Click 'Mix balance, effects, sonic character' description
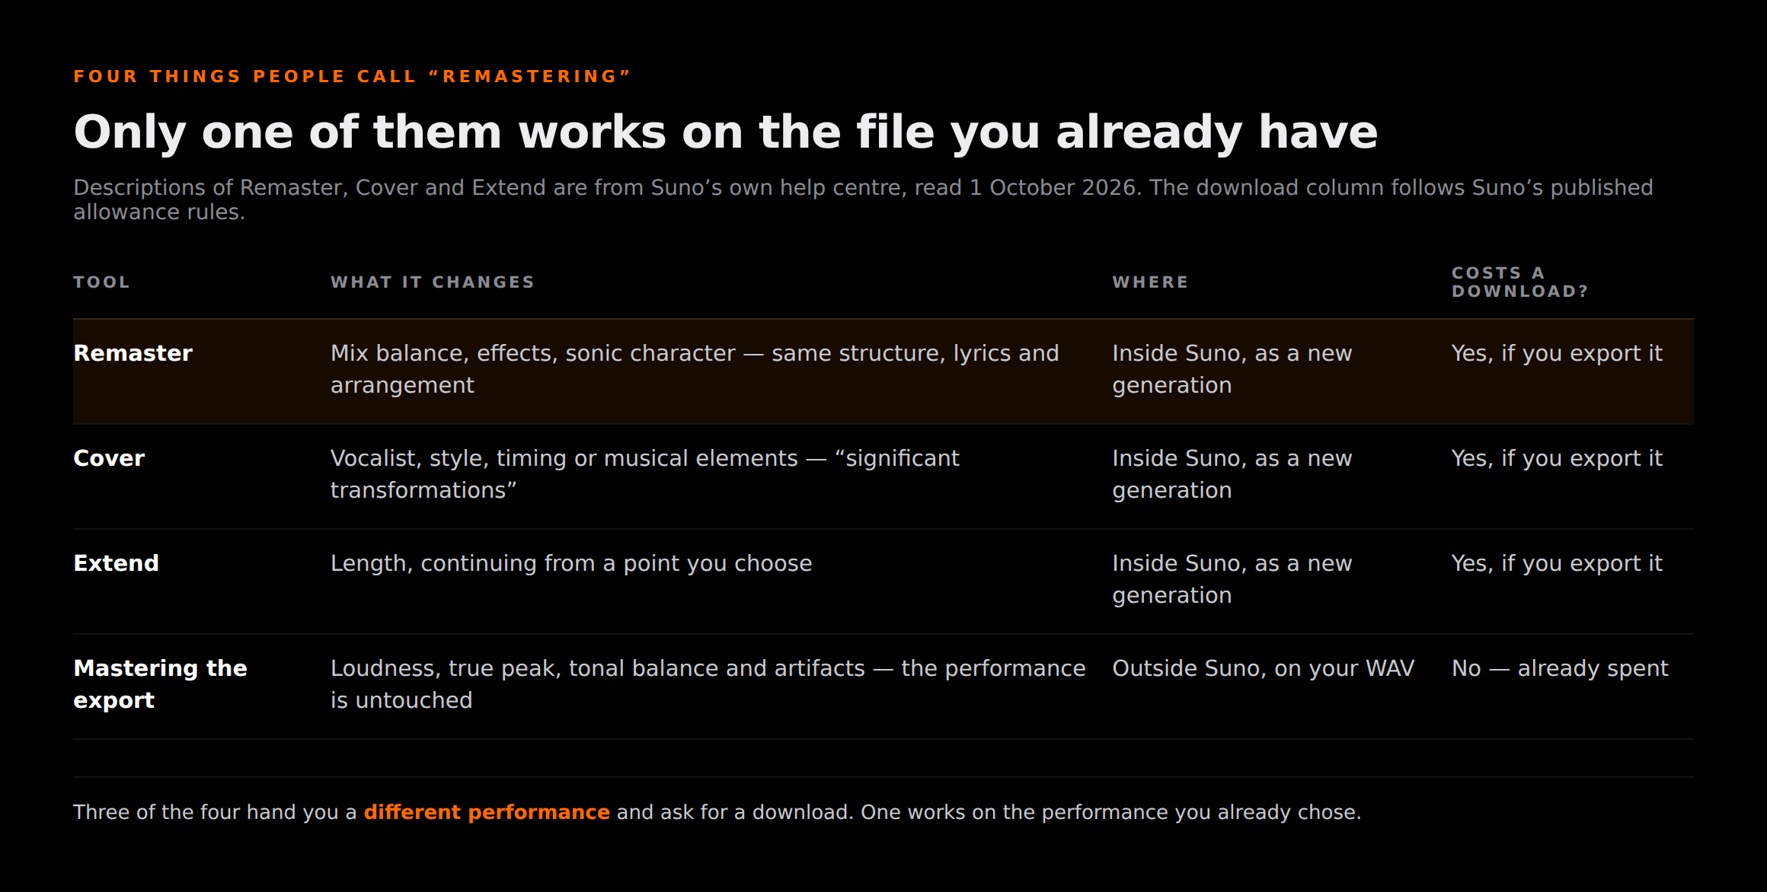Viewport: 1767px width, 892px height. coord(695,369)
